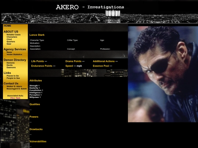This screenshot has width=198, height=148.
Task: Contact Beauregard D. Bafett link
Action: coord(16,89)
